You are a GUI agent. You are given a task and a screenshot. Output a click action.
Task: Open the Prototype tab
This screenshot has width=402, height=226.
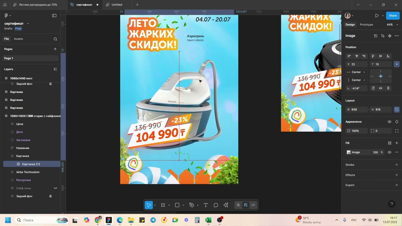click(366, 24)
